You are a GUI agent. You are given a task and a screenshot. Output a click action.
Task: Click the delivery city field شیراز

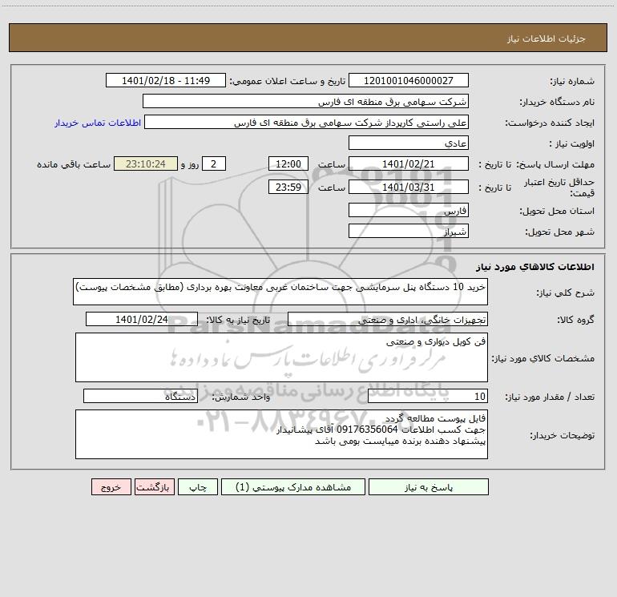point(409,231)
